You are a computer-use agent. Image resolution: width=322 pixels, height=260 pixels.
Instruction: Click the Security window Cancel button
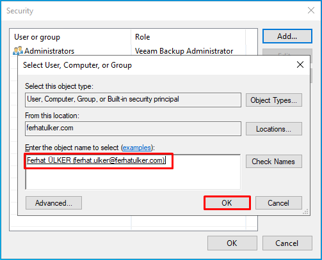tap(287, 243)
